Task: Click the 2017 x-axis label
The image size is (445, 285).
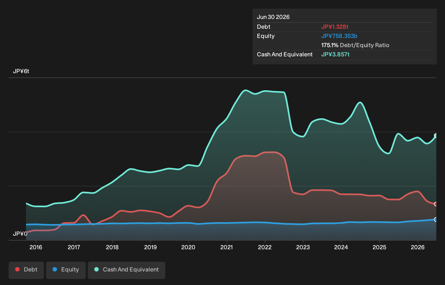Action: [74, 247]
